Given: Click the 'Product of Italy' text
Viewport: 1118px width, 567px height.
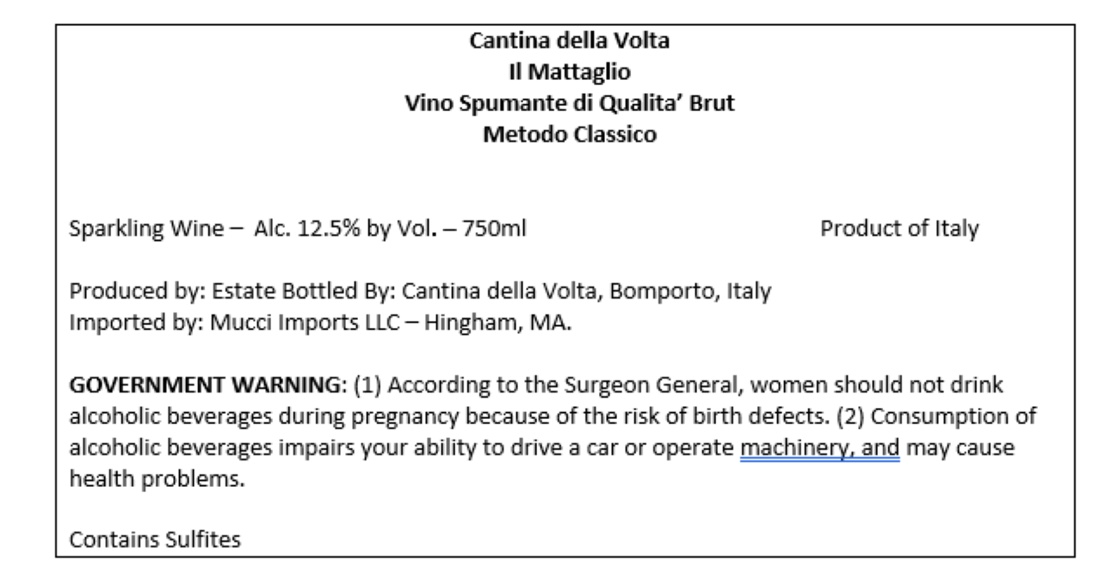Looking at the screenshot, I should coord(899,231).
